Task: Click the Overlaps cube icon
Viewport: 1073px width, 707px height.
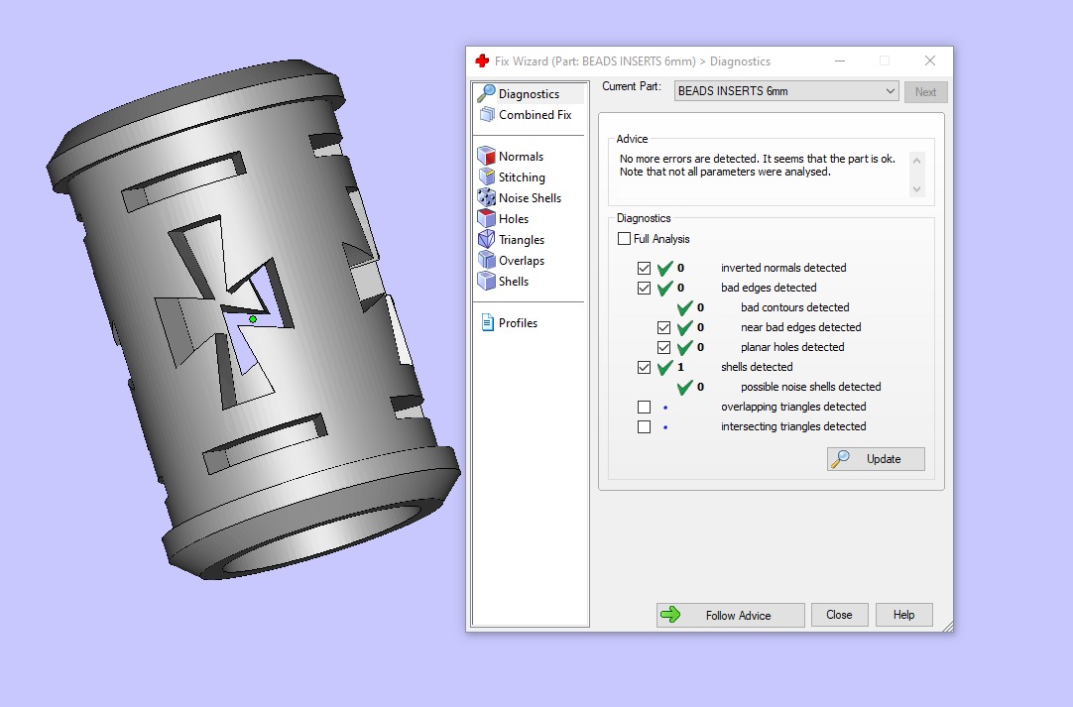Action: point(487,260)
